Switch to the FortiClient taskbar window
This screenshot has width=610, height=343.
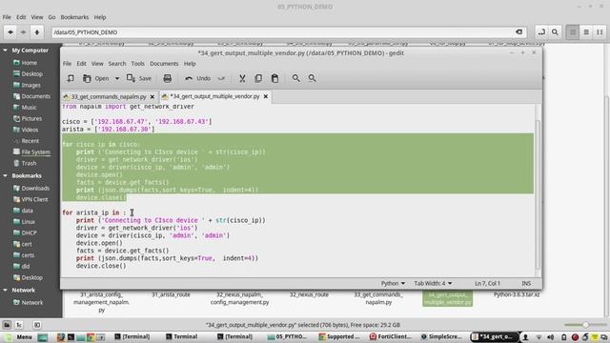[390, 336]
